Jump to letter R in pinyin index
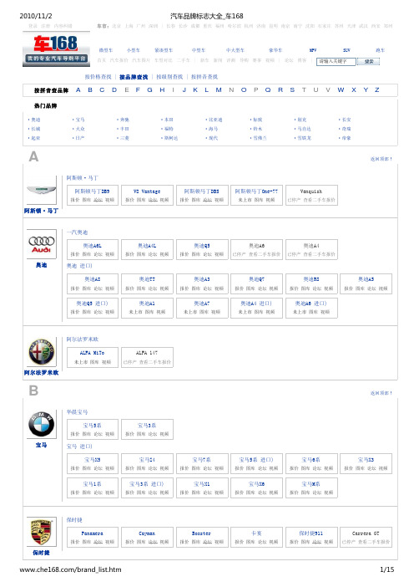414x587 pixels. (280, 89)
